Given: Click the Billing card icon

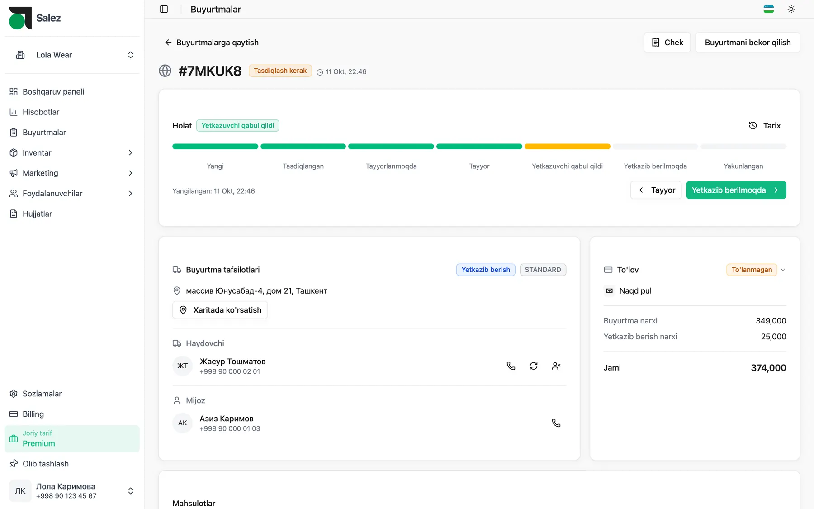Looking at the screenshot, I should pos(14,414).
